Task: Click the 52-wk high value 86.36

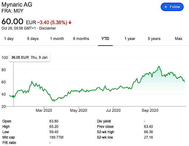Action: point(149,132)
